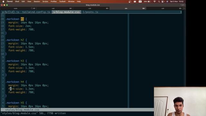Select the vim iTerm tab

coord(128,8)
